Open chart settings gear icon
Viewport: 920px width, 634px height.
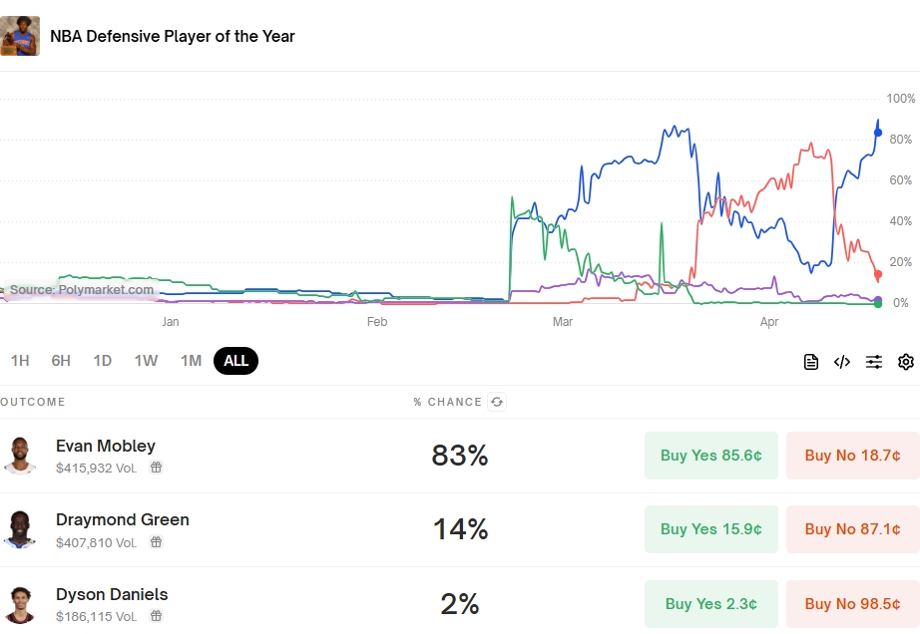click(x=906, y=362)
